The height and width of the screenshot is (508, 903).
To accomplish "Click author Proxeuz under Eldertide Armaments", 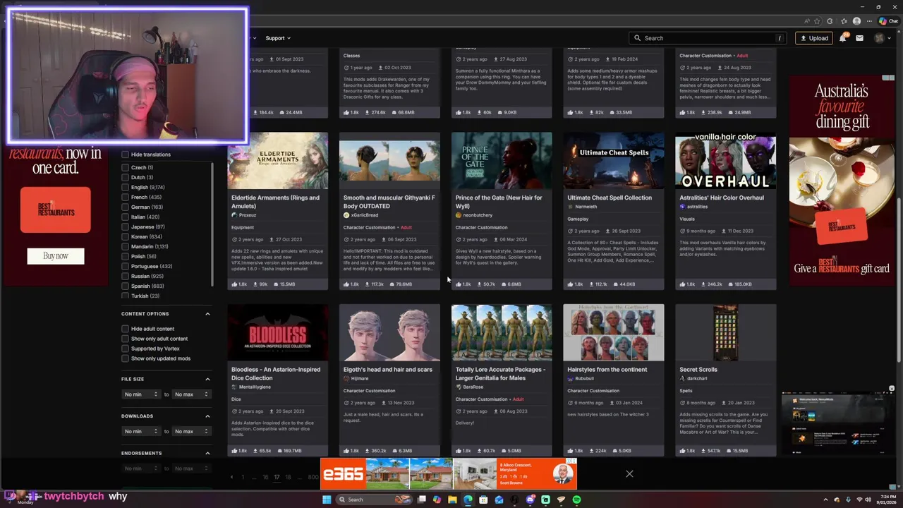I will pyautogui.click(x=247, y=215).
